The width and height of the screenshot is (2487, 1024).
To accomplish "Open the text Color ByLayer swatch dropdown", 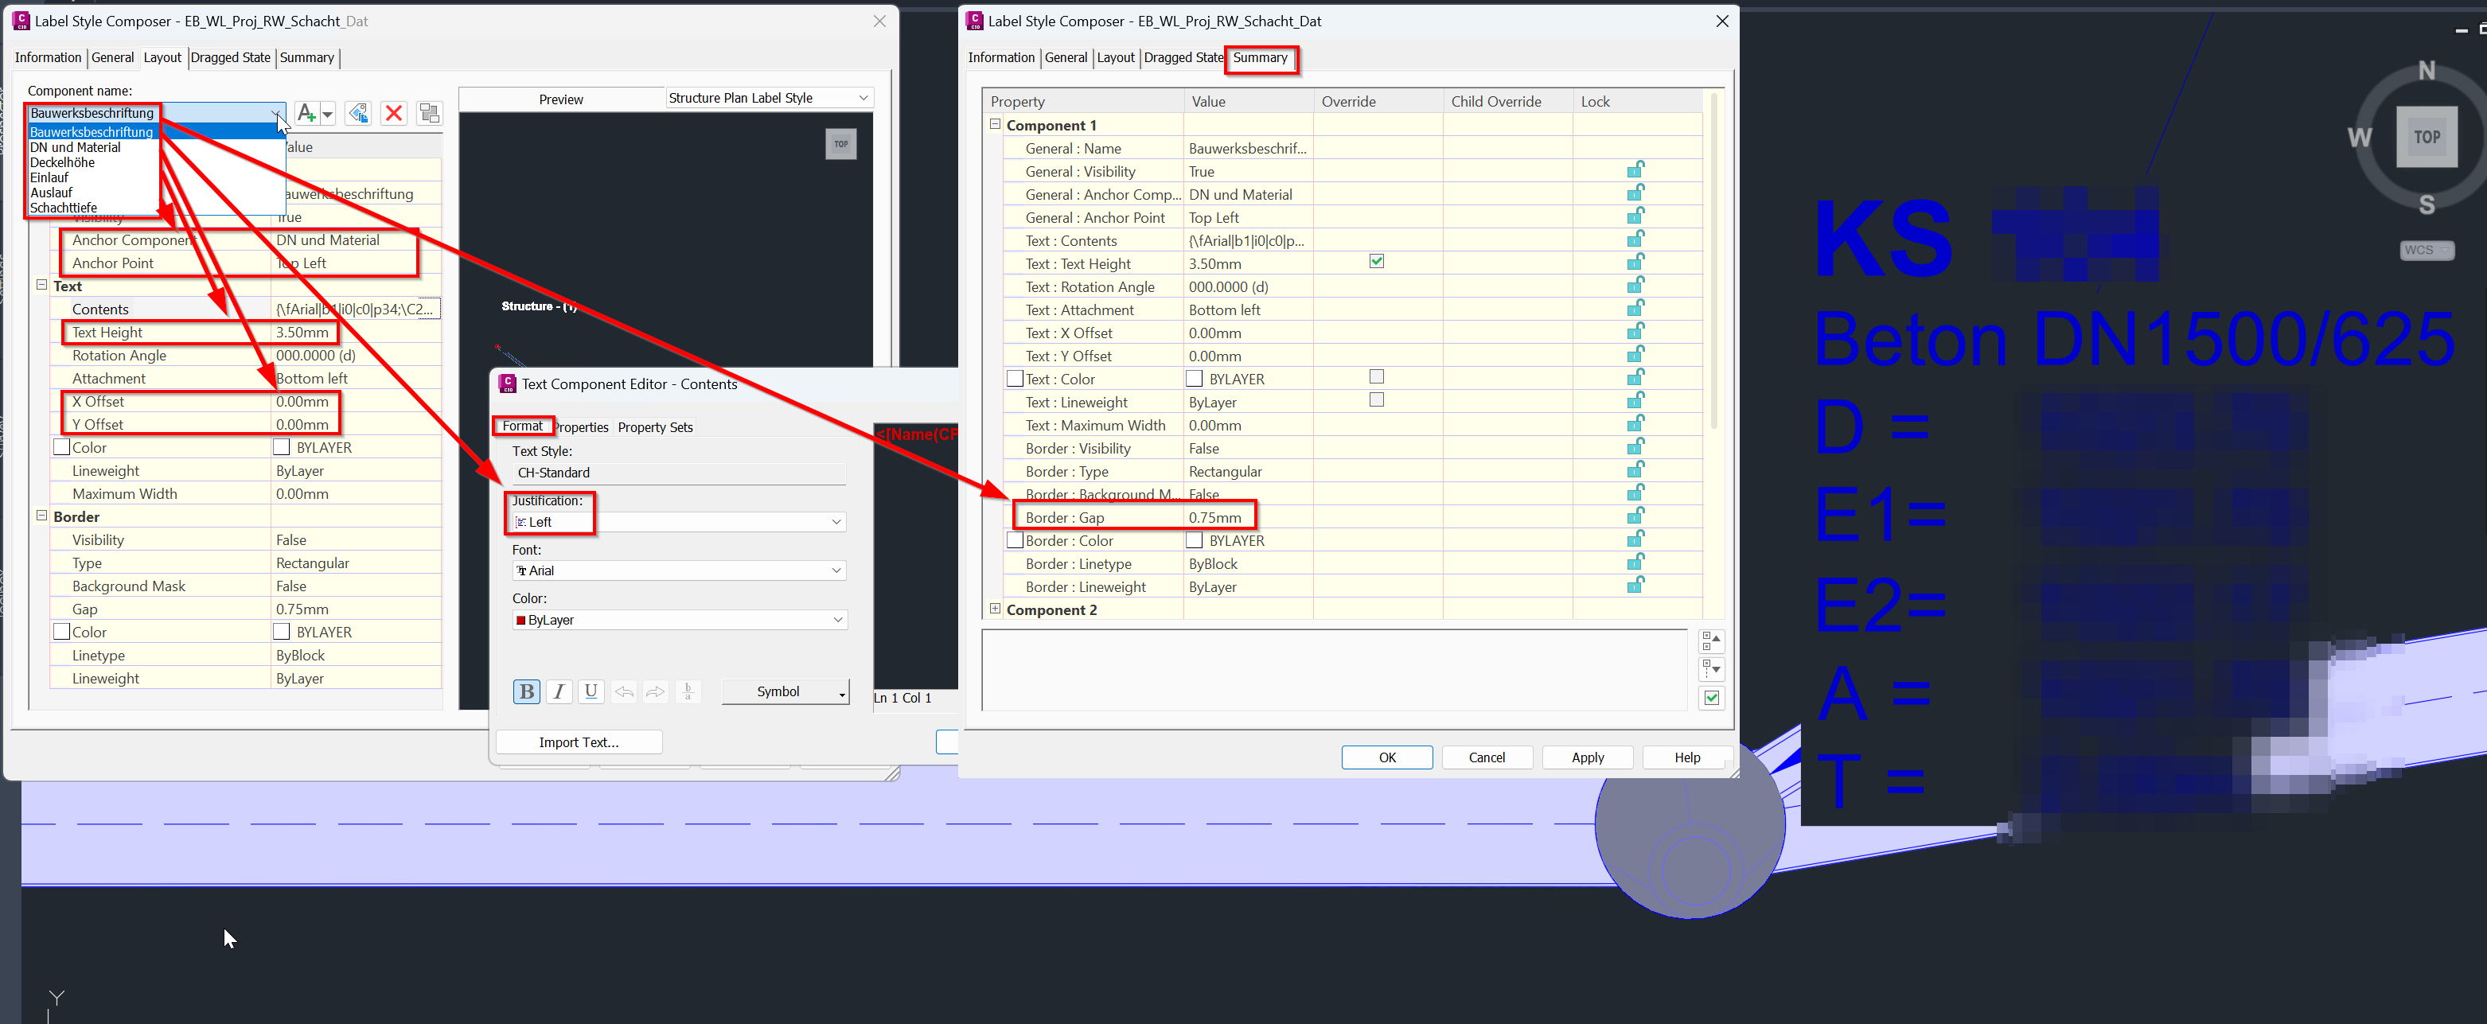I will coord(836,619).
